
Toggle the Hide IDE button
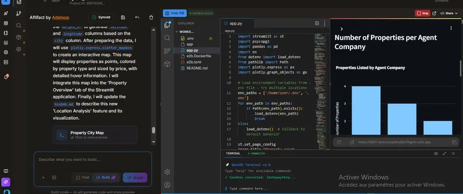[x=175, y=13]
